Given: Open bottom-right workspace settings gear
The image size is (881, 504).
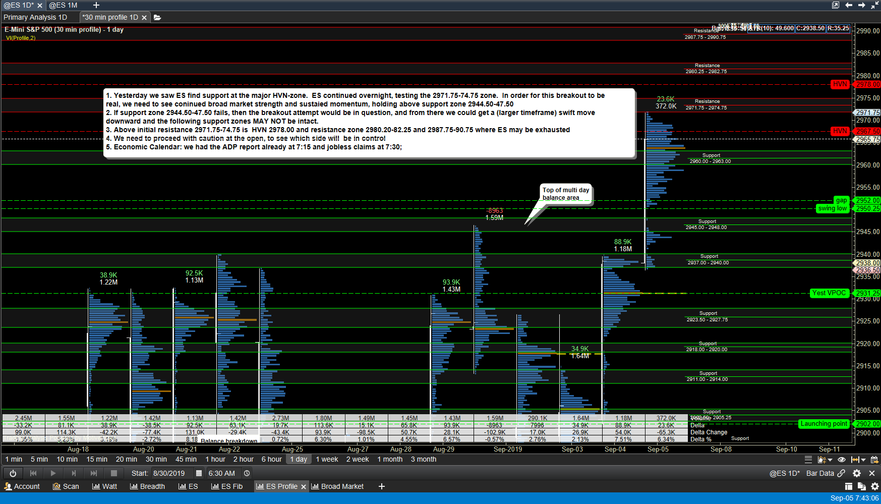Looking at the screenshot, I should point(875,486).
